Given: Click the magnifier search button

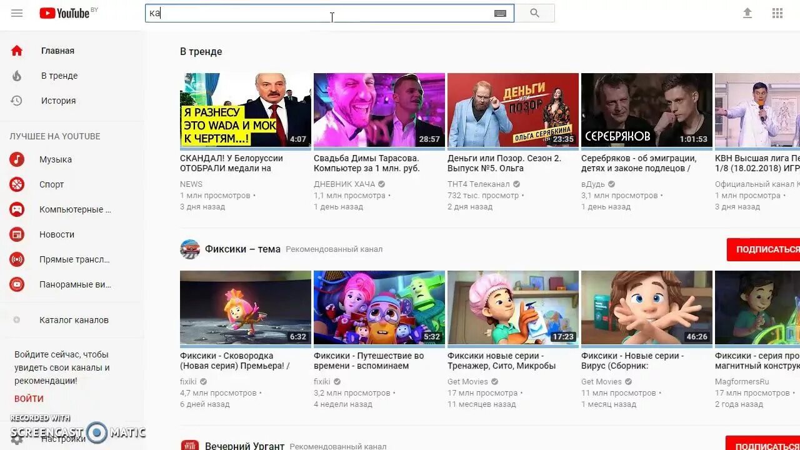Looking at the screenshot, I should point(534,13).
